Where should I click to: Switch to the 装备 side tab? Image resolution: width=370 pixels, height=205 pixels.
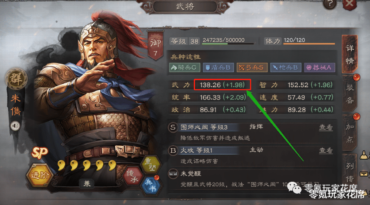(x=350, y=94)
